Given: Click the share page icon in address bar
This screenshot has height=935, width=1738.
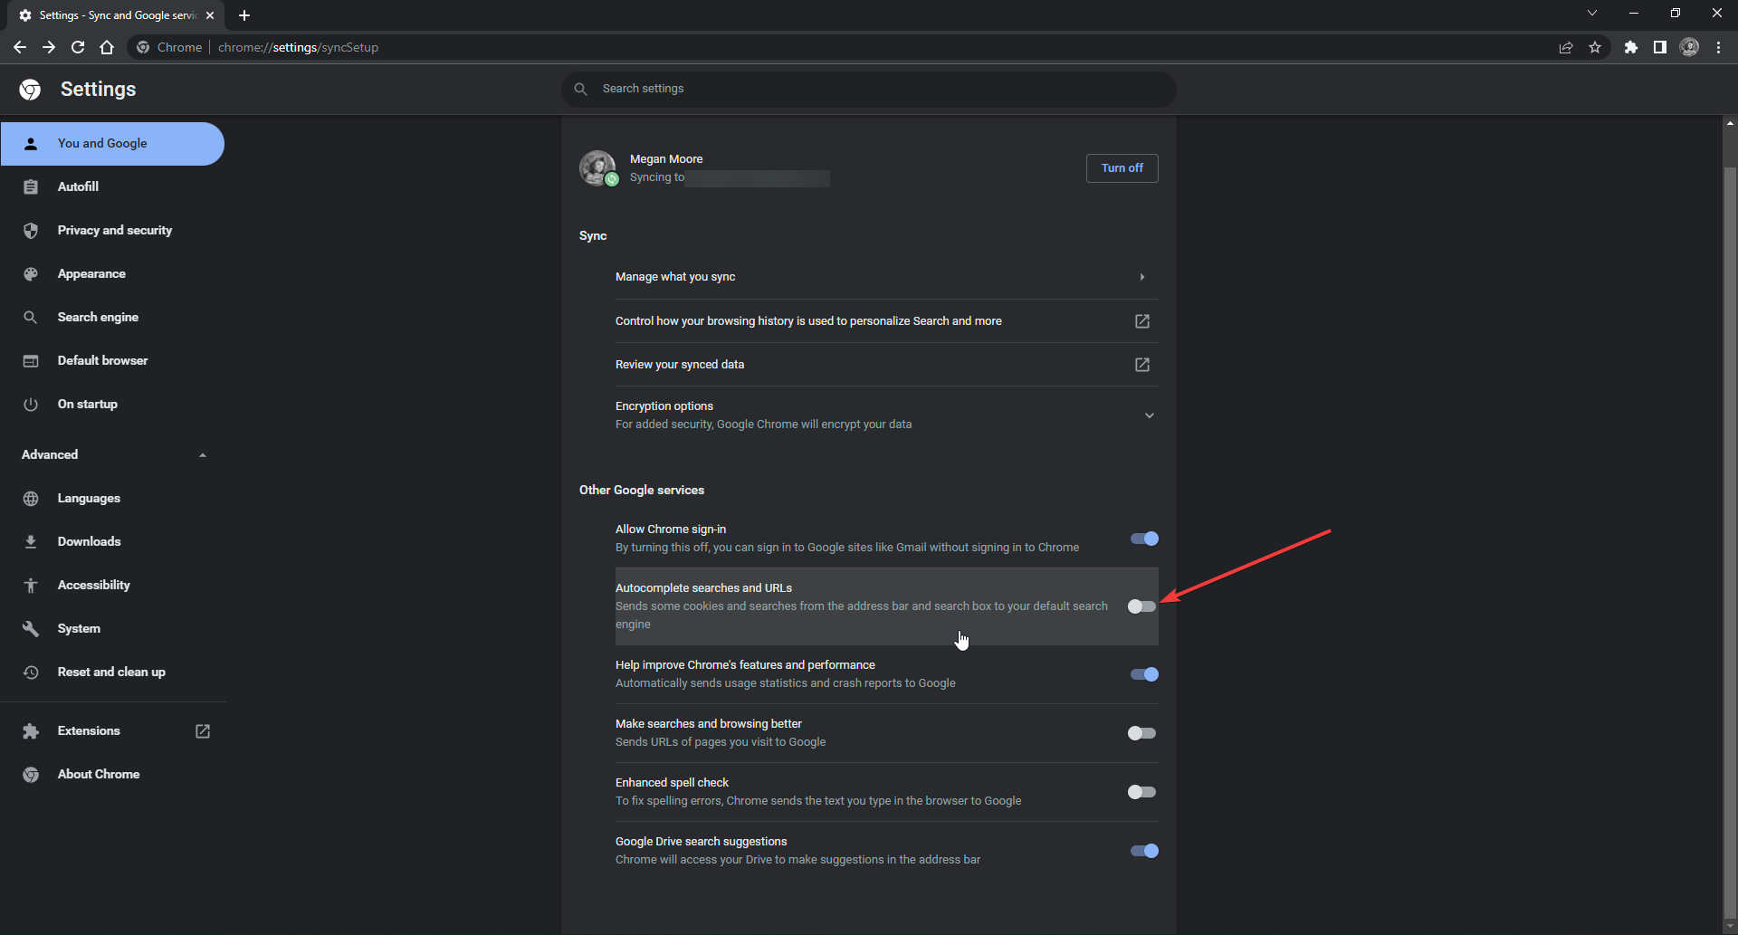Looking at the screenshot, I should click(x=1566, y=47).
